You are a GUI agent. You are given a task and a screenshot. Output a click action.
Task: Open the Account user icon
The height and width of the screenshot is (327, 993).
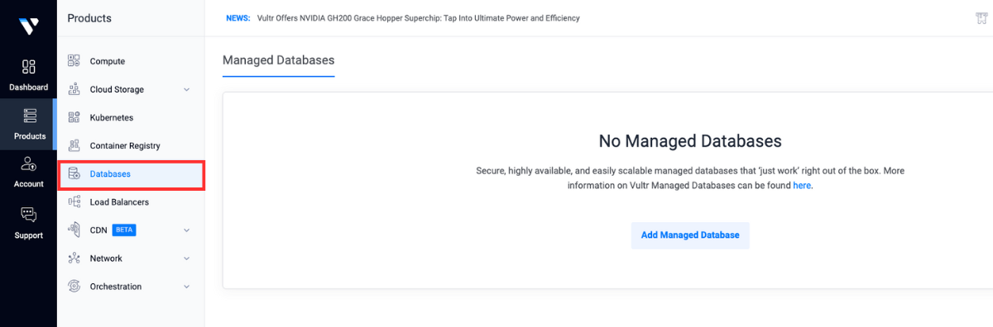point(29,164)
